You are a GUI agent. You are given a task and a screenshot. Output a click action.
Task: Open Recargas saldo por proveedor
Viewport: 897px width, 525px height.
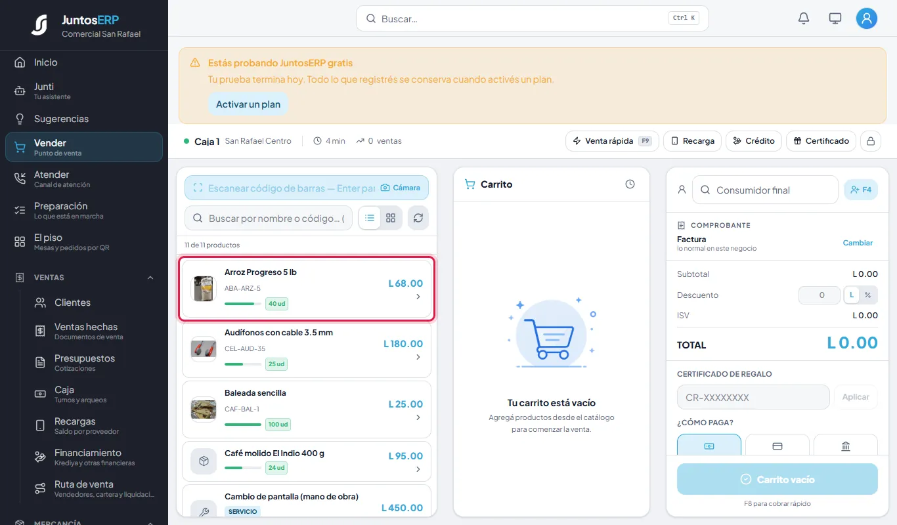(x=93, y=425)
